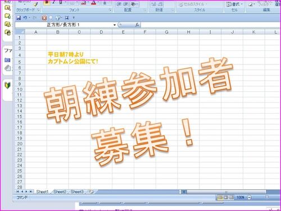Click the 100% zoom level button
The width and height of the screenshot is (281, 211).
(241, 198)
